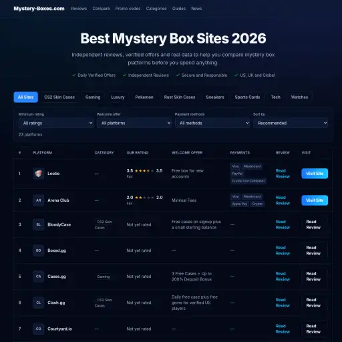Viewport: 342px width, 342px height.
Task: Click the Lootie platform name
Action: point(53,174)
